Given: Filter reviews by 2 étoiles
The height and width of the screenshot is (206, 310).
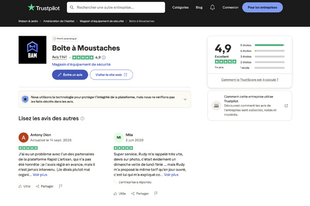Looking at the screenshot, I should tap(262, 62).
